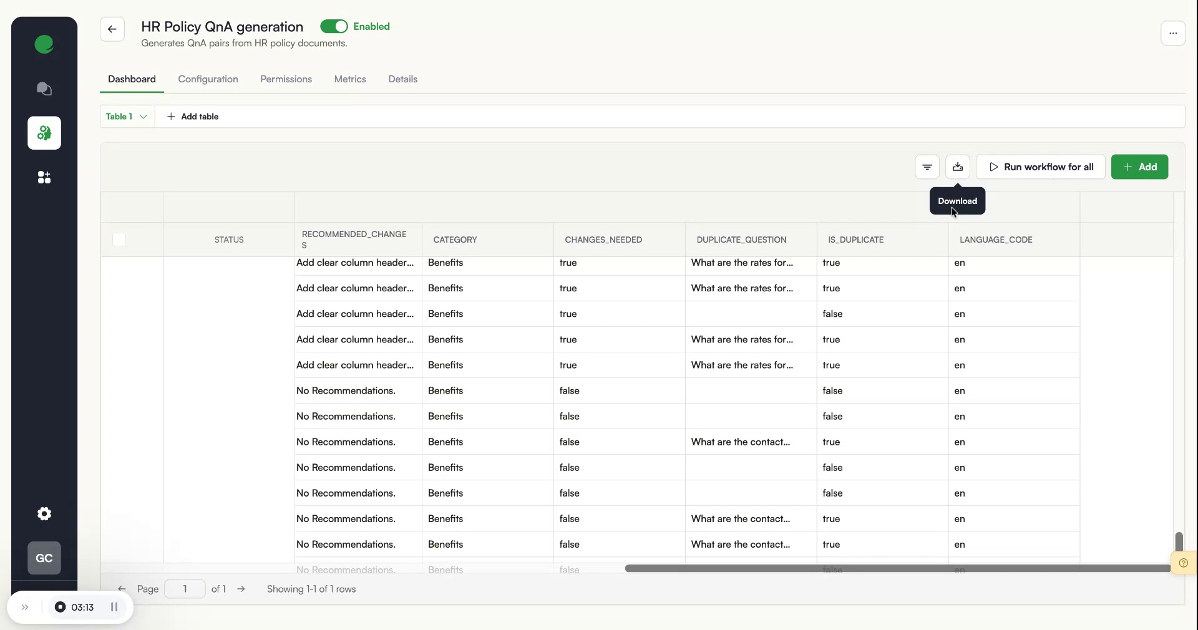Pause the recording with the pause control
1198x630 pixels.
(x=114, y=608)
